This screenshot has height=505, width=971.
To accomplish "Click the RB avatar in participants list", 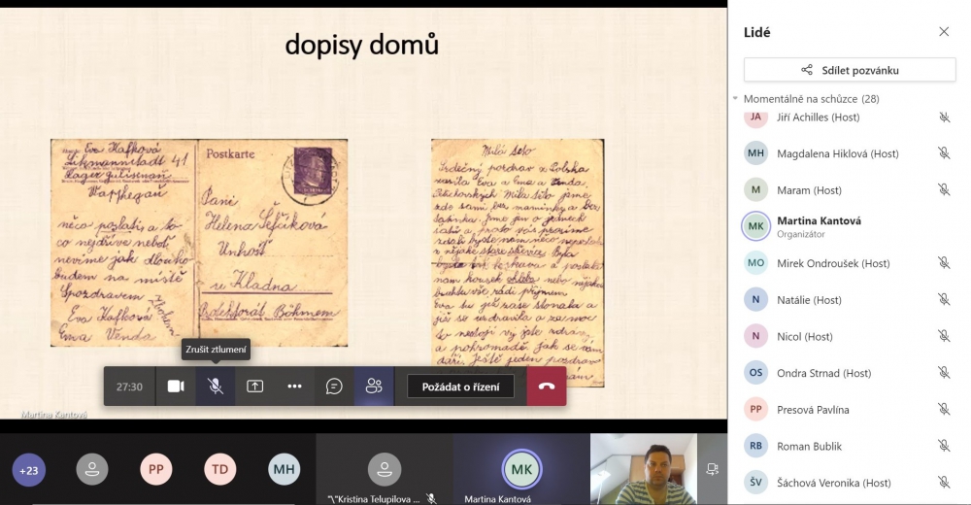I will (x=756, y=446).
